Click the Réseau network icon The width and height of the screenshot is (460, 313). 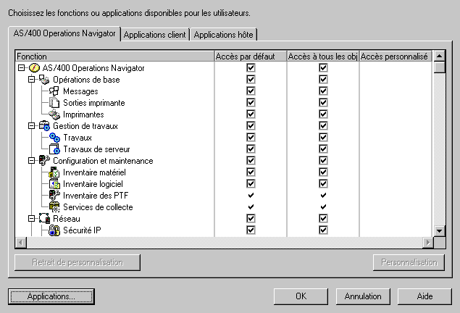(x=44, y=219)
